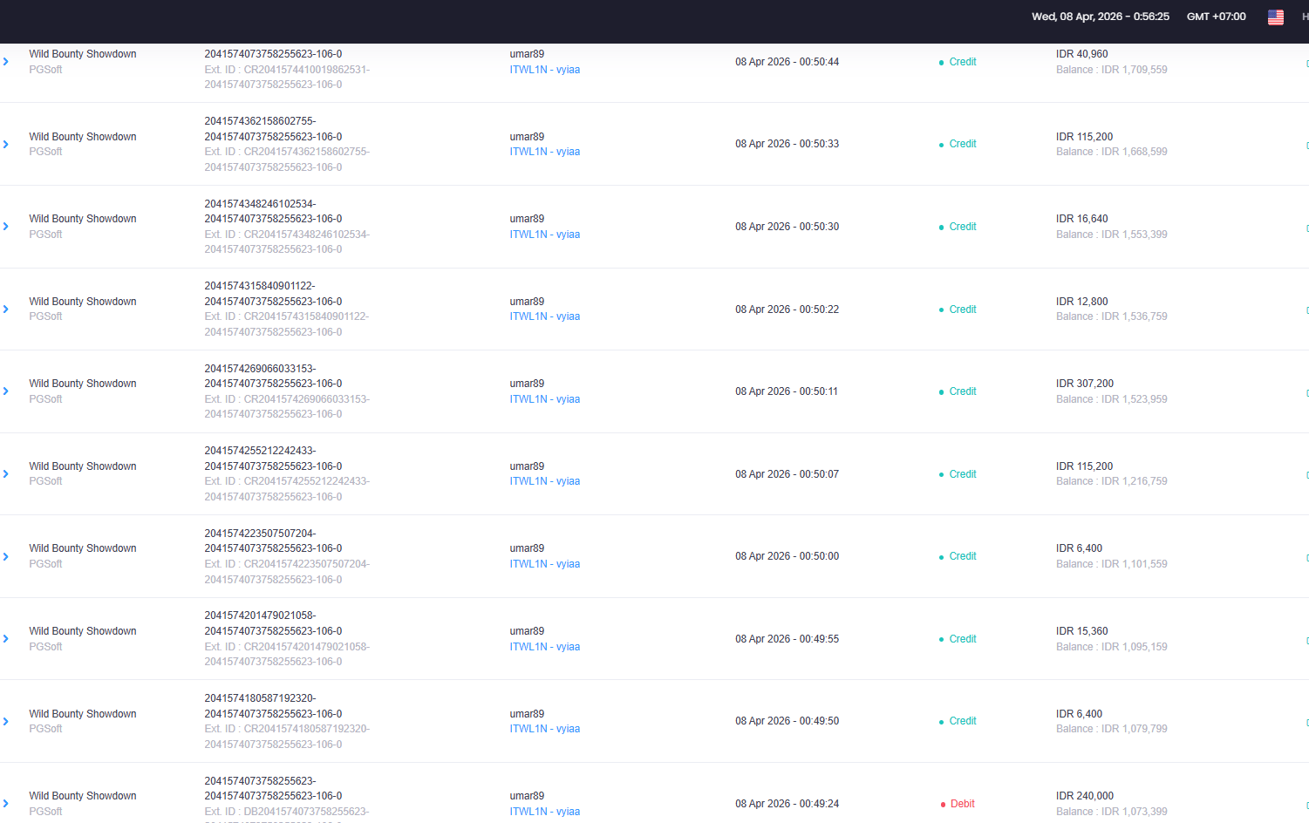The image size is (1309, 823).
Task: Expand the row timed 00:49:50
Action: tap(6, 722)
